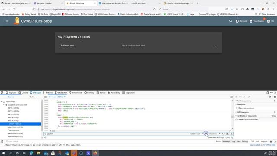Go to previous search result arrow
Image resolution: width=277 pixels, height=156 pixels.
[x=203, y=134]
